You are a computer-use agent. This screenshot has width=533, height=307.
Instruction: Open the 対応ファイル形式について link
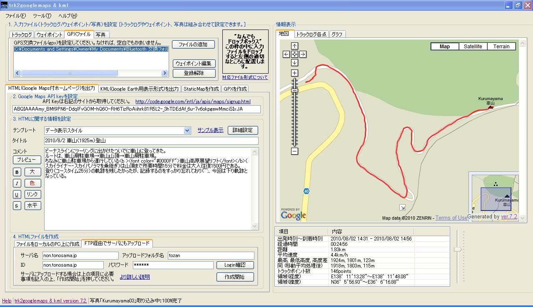[245, 77]
